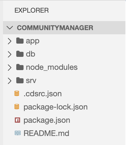
Task: Open the package-lock.json file
Action: point(55,107)
